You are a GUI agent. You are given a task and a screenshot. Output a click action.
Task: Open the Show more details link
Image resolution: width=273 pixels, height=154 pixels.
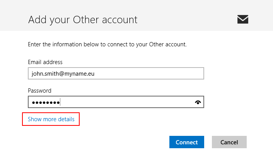pos(51,119)
